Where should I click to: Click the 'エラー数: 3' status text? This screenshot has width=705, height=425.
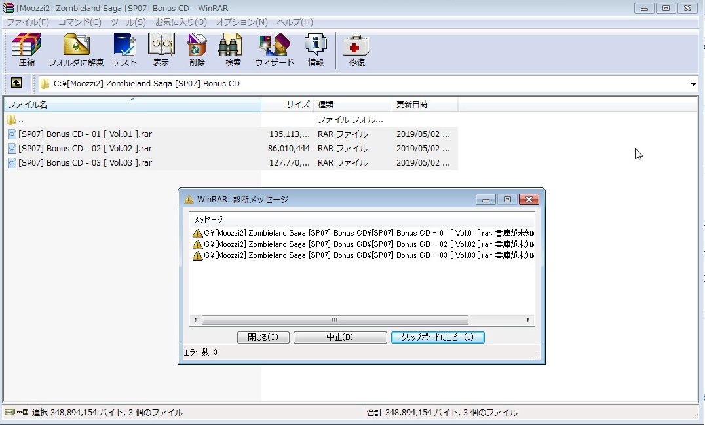[x=200, y=352]
